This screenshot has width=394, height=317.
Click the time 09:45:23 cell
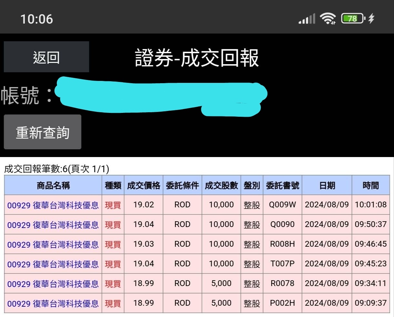click(371, 264)
